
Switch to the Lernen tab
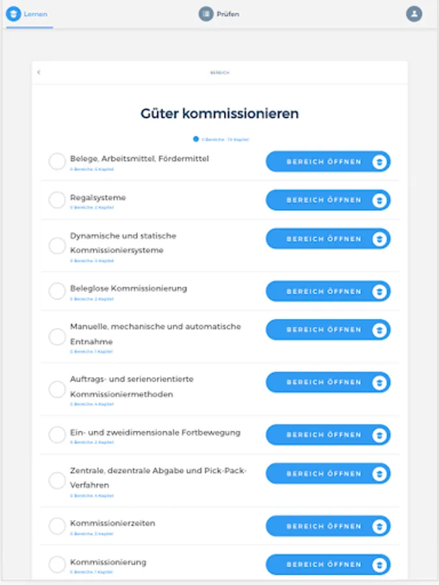pos(29,14)
